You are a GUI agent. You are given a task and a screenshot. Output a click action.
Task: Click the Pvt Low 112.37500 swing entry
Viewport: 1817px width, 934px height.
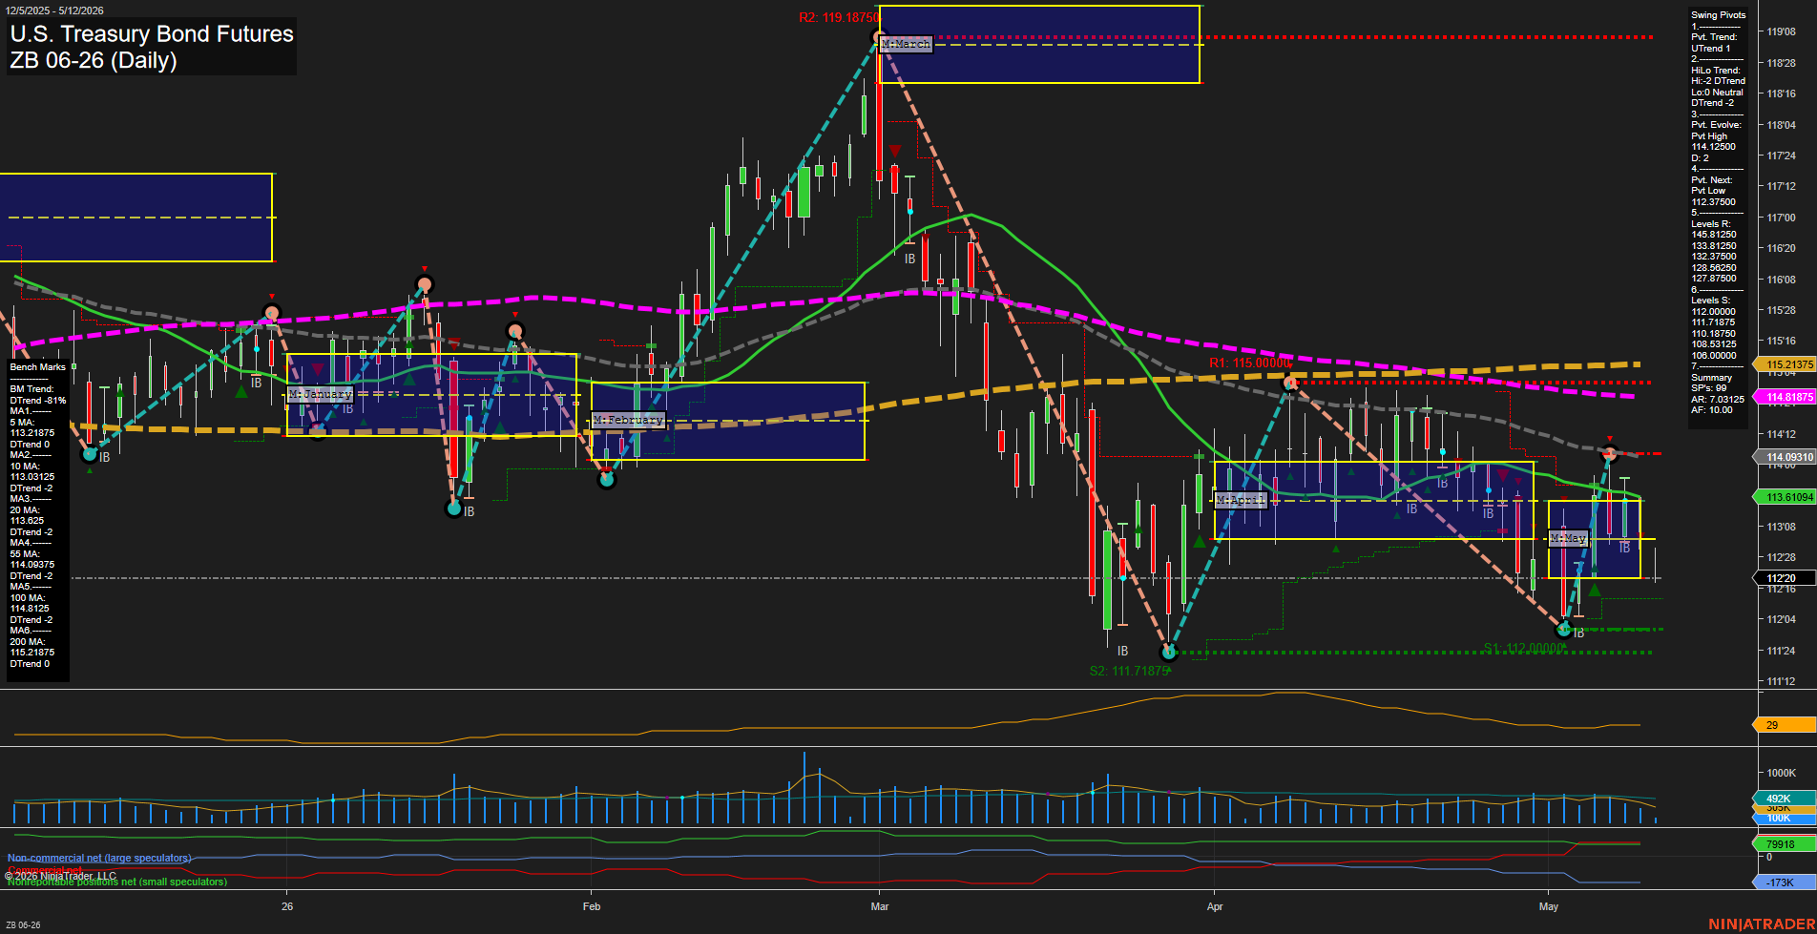[1714, 197]
